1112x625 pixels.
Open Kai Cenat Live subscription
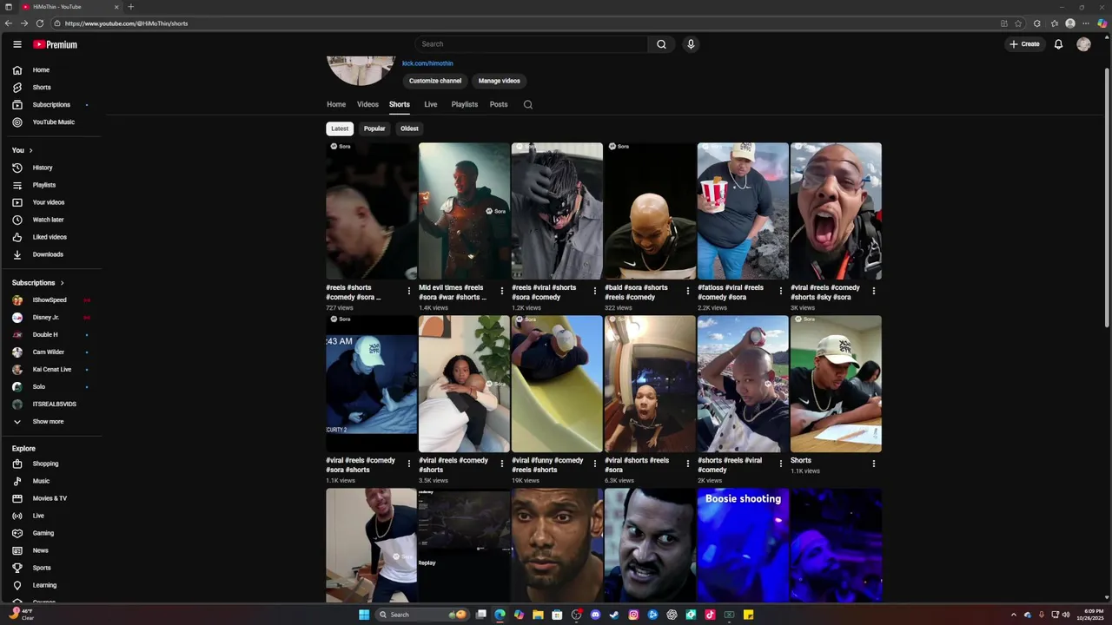[50, 370]
